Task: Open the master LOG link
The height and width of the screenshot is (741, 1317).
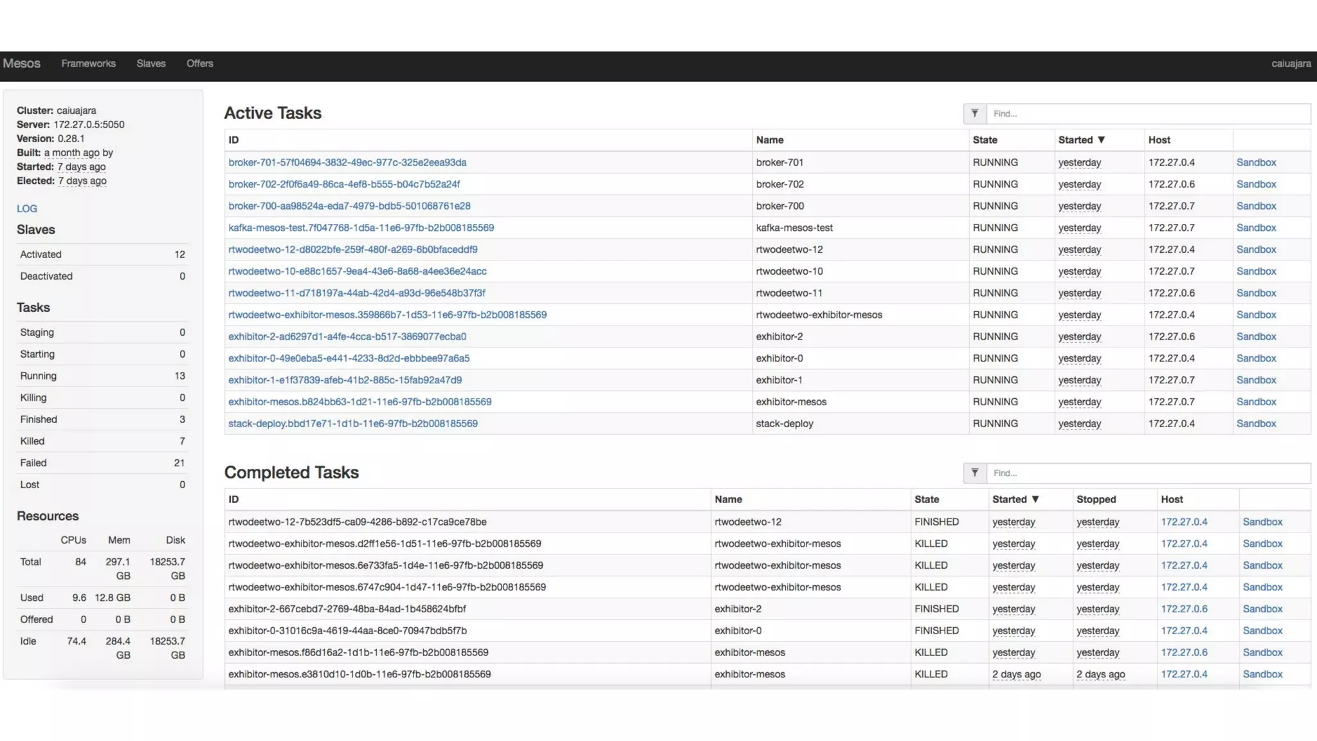Action: [26, 208]
